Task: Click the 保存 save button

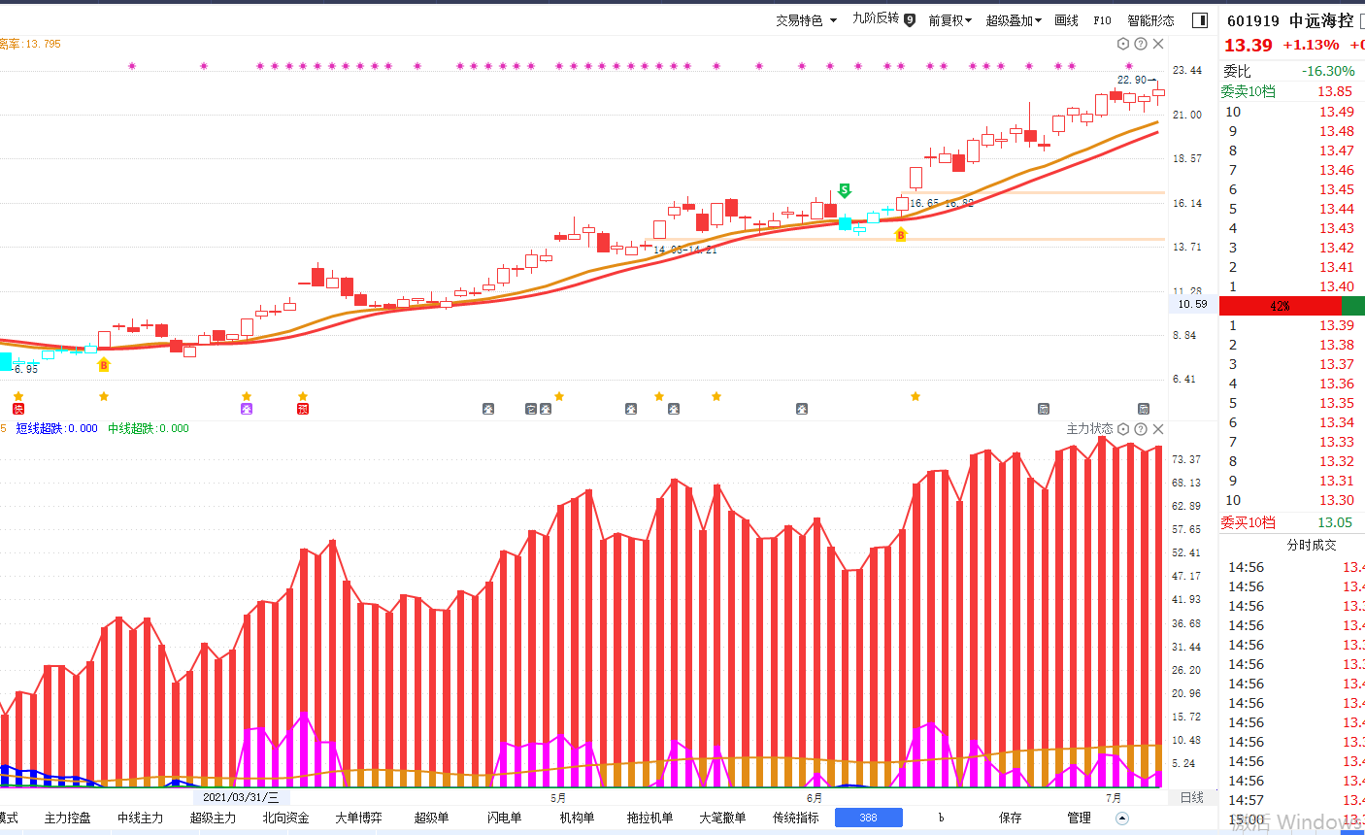Action: (1011, 818)
